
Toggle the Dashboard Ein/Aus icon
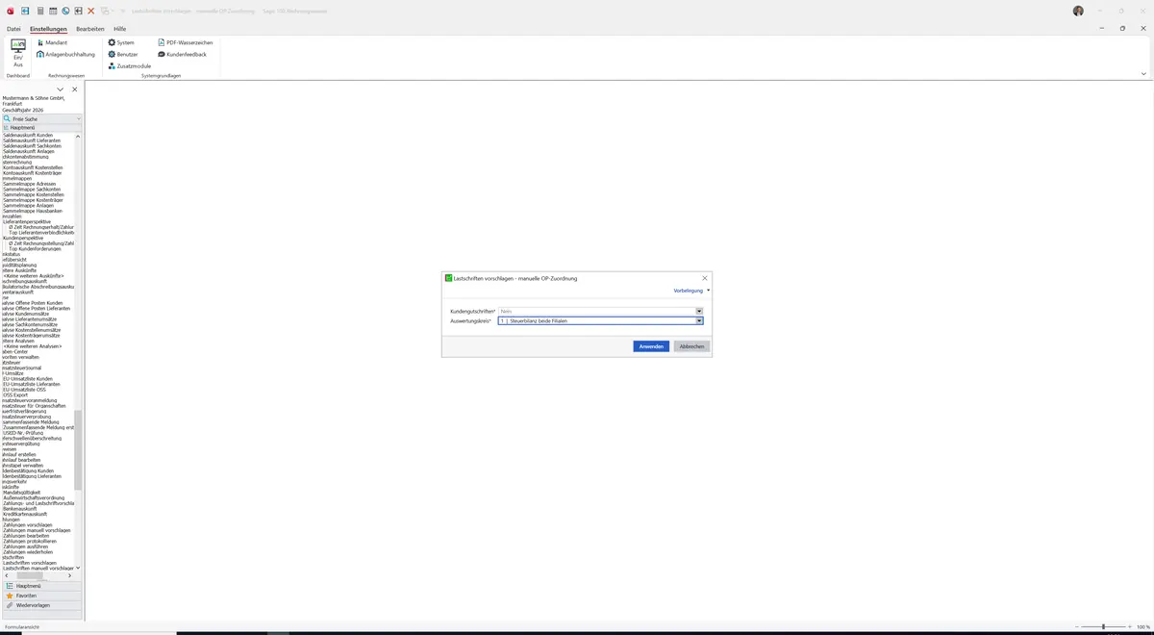(x=18, y=53)
